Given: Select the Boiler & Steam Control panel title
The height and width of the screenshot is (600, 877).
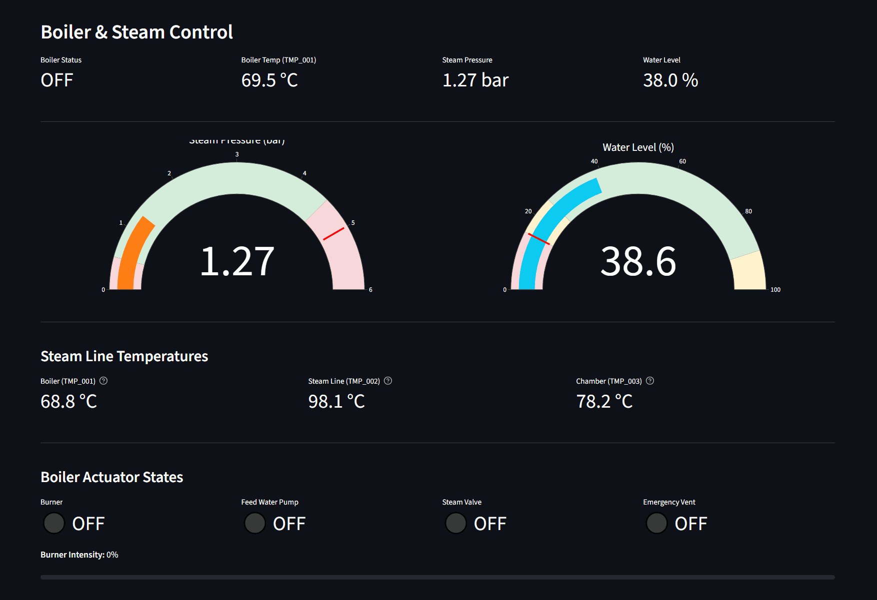Looking at the screenshot, I should 136,32.
